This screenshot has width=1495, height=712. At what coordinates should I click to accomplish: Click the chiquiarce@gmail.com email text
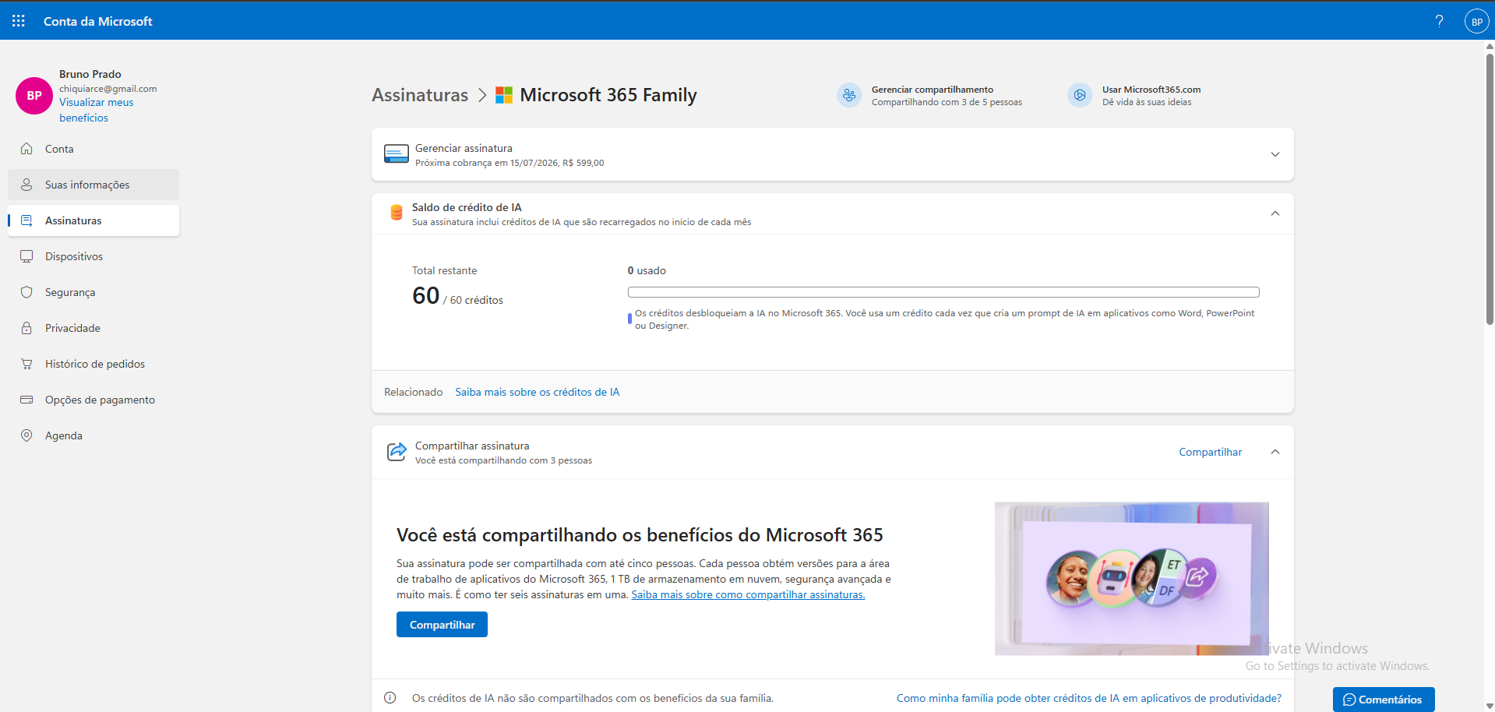(x=108, y=89)
